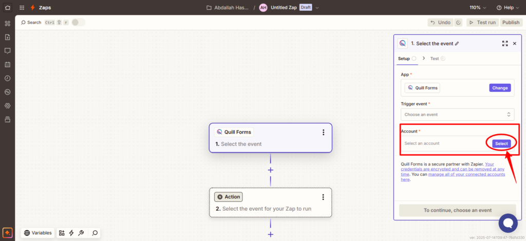Open the calendar icon in sidebar
This screenshot has width=526, height=241.
[7, 64]
